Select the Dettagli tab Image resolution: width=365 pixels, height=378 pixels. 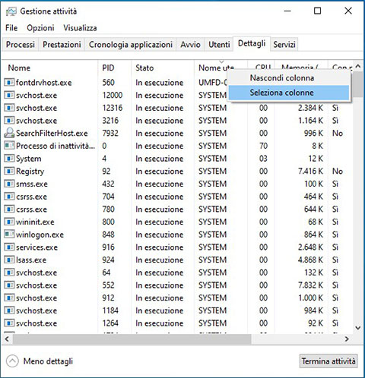coord(252,43)
